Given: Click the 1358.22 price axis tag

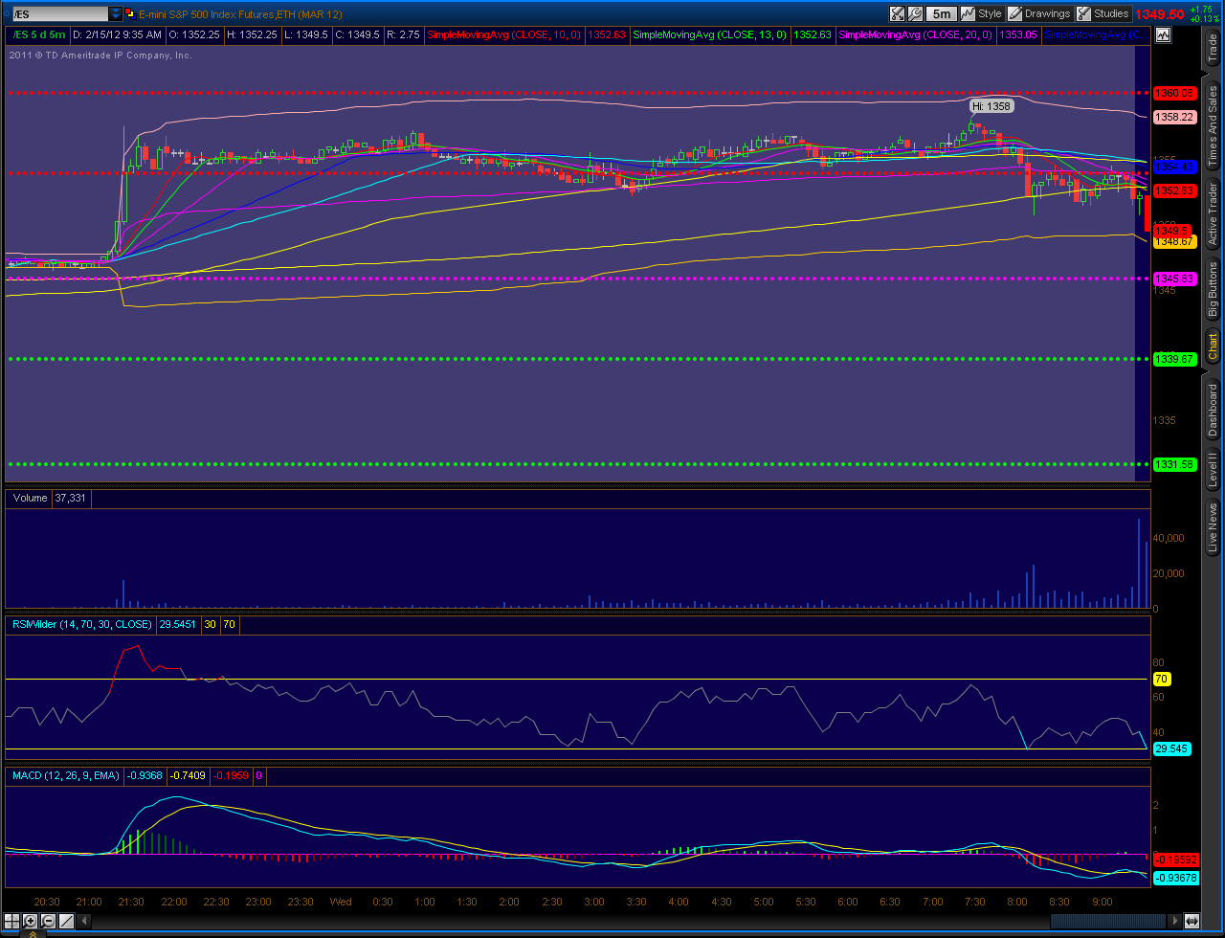Looking at the screenshot, I should [1174, 117].
